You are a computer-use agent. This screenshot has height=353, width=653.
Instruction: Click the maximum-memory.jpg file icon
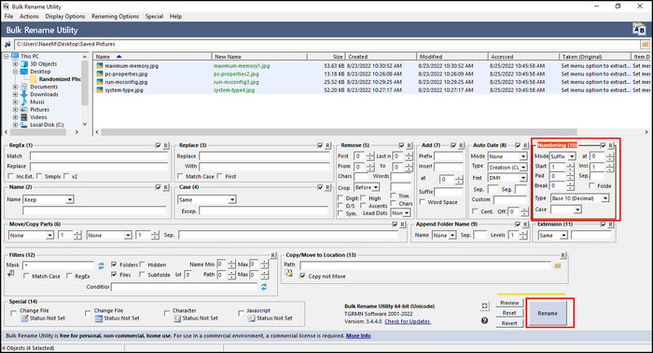pyautogui.click(x=100, y=66)
